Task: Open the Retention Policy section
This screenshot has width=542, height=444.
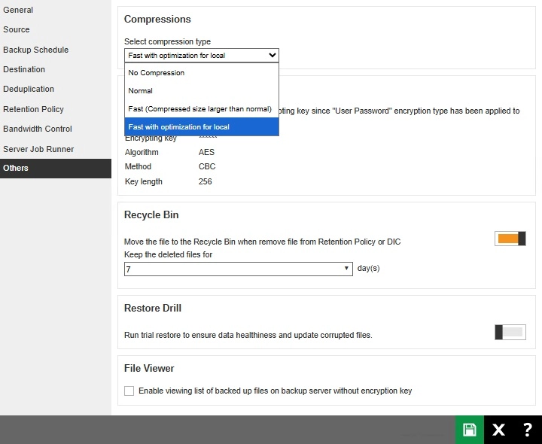Action: (33, 109)
